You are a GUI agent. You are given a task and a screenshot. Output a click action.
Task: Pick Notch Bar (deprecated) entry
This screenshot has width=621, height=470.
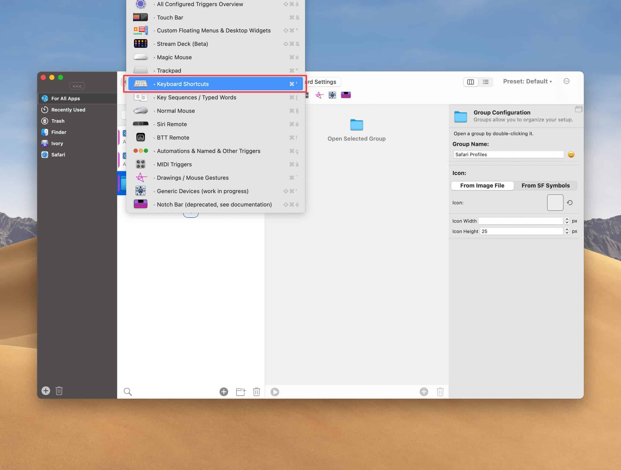click(x=216, y=204)
